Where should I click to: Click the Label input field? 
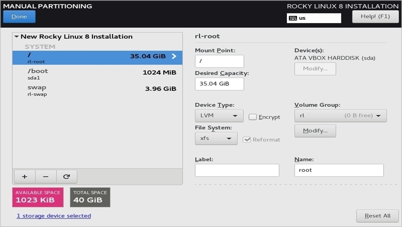237,170
